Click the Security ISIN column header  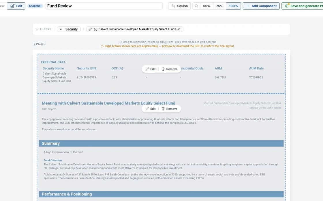[86, 68]
